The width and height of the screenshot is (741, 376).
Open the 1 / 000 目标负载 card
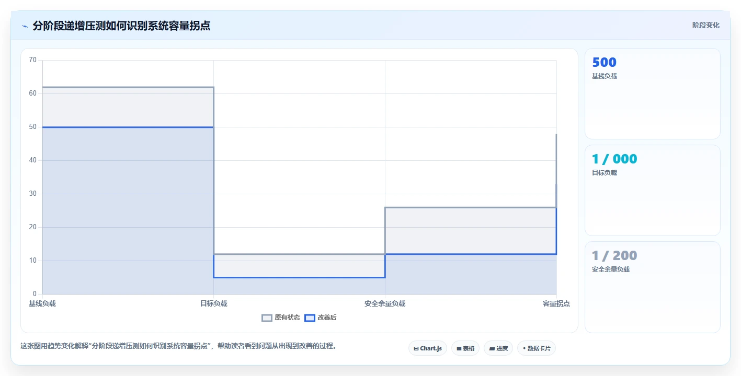click(x=652, y=191)
